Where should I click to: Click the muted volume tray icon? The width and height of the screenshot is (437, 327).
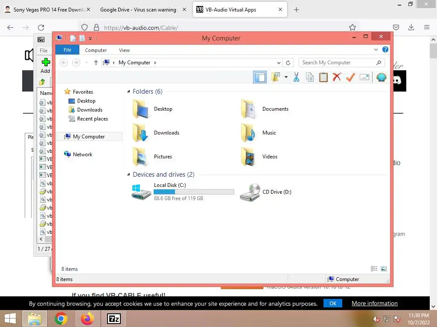click(376, 319)
